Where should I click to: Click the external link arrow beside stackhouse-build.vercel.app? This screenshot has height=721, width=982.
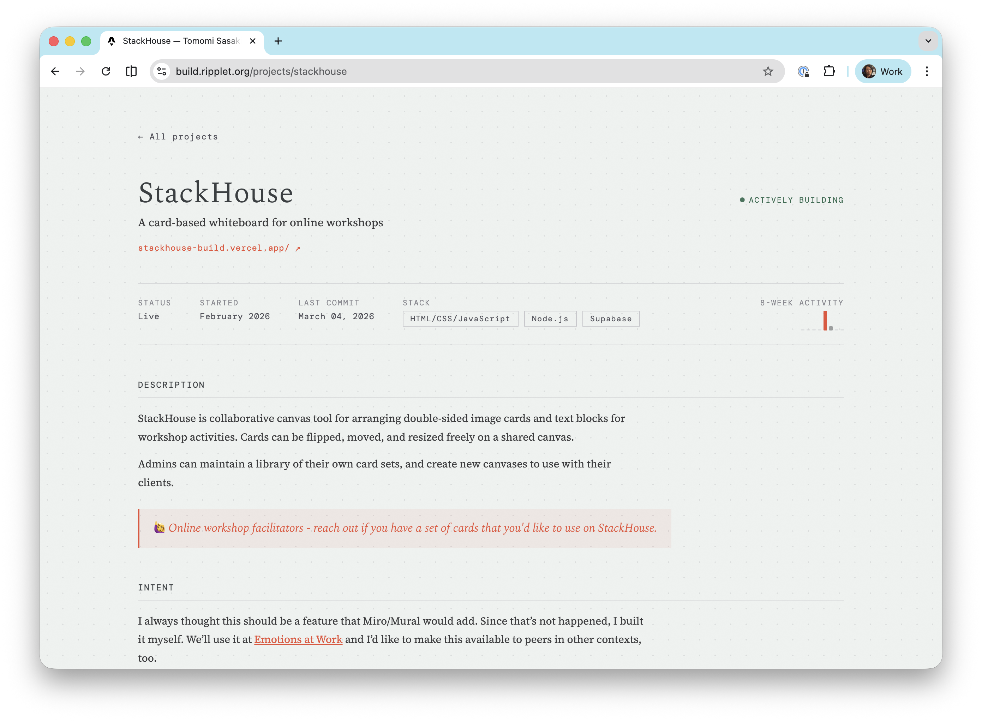click(x=298, y=248)
